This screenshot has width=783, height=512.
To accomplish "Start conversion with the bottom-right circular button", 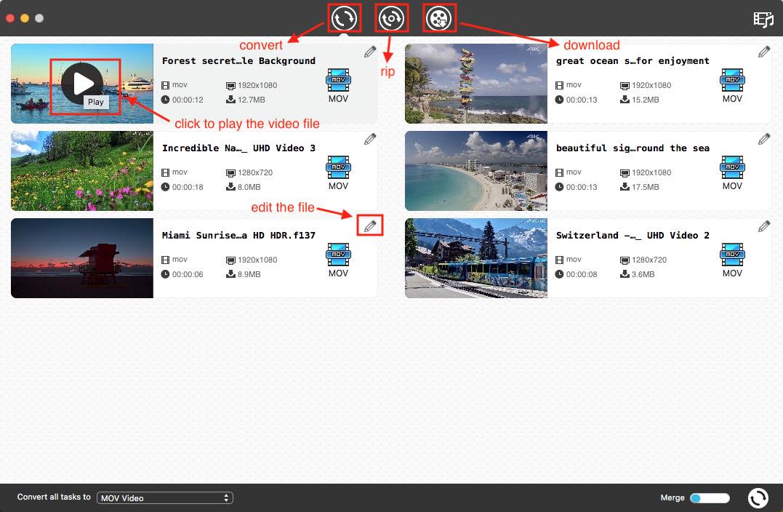I will [x=758, y=497].
